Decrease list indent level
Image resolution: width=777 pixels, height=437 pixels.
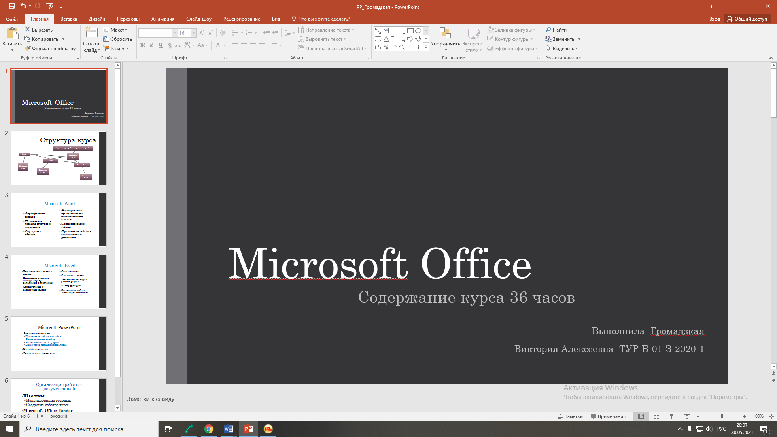(266, 33)
